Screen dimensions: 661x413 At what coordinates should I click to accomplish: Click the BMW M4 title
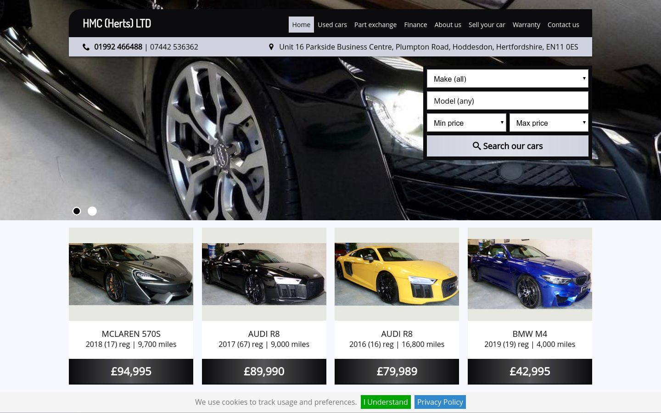click(530, 334)
